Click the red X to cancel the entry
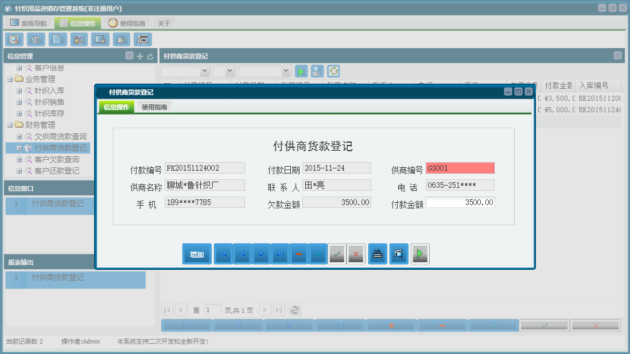 tap(356, 253)
